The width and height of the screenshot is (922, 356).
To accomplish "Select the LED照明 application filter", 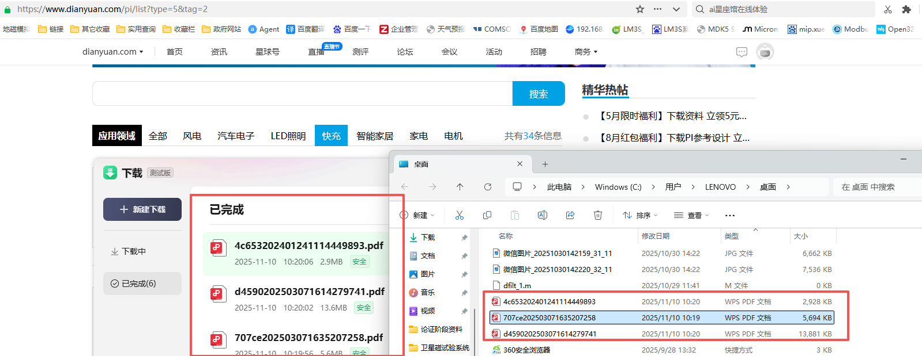I will 288,136.
